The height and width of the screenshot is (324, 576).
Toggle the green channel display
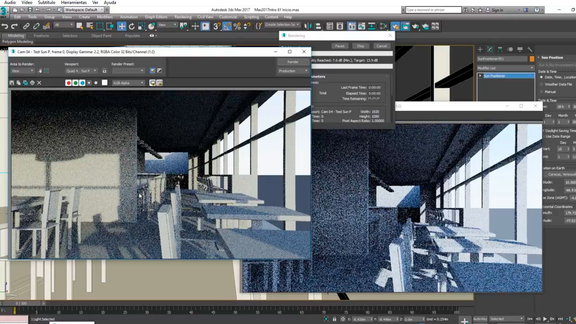coord(75,83)
